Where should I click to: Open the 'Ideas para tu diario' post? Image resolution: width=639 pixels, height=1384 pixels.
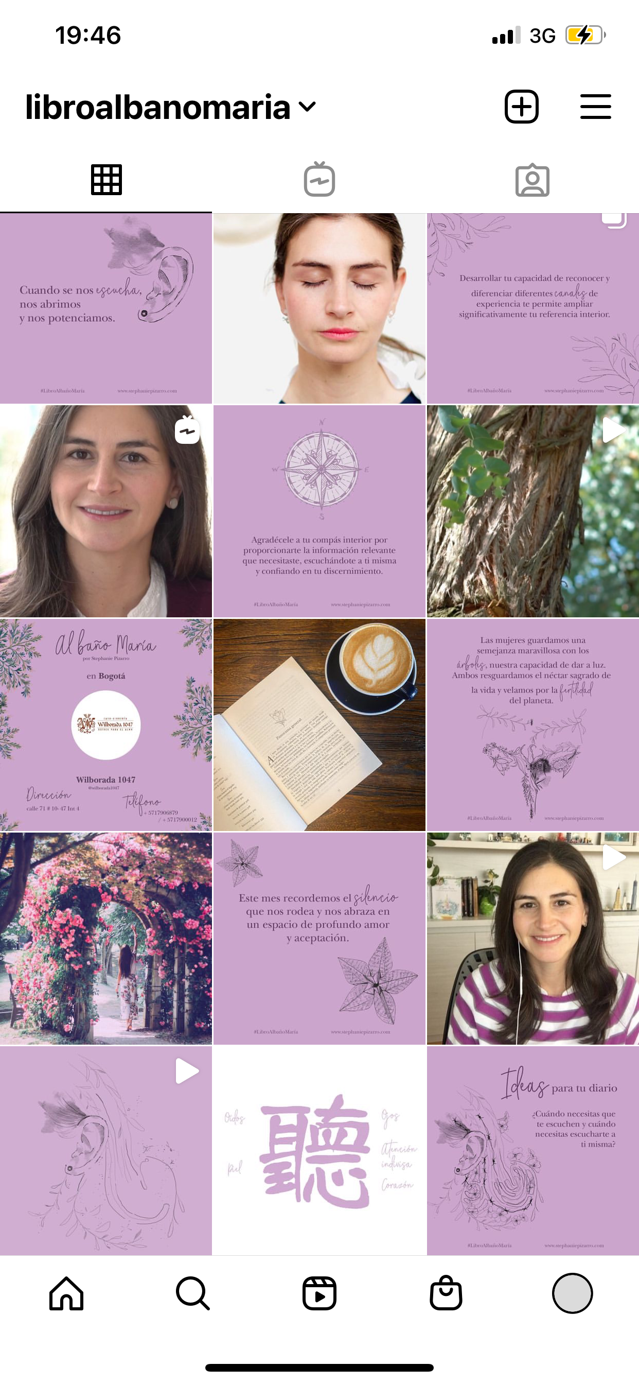coord(532,1151)
